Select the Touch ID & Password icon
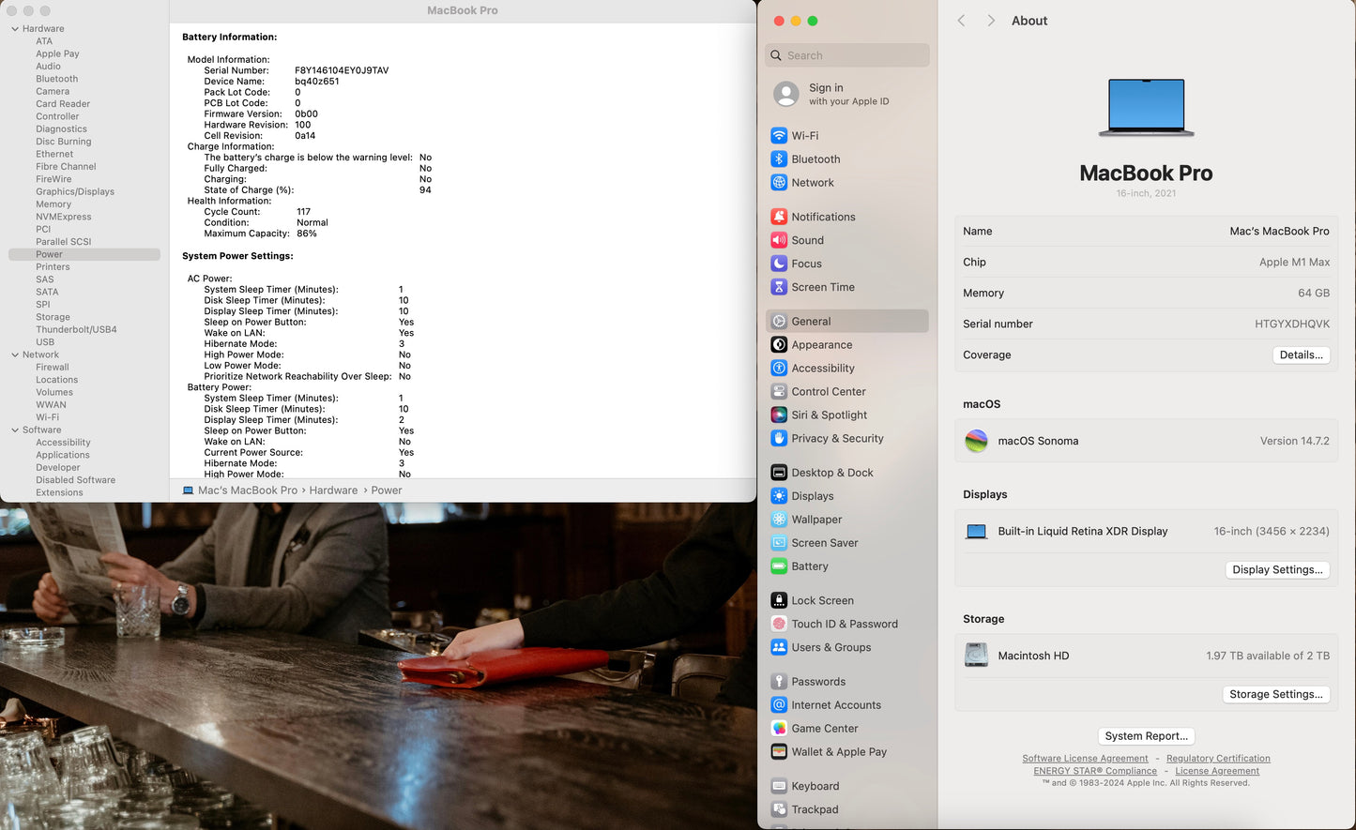 click(779, 624)
